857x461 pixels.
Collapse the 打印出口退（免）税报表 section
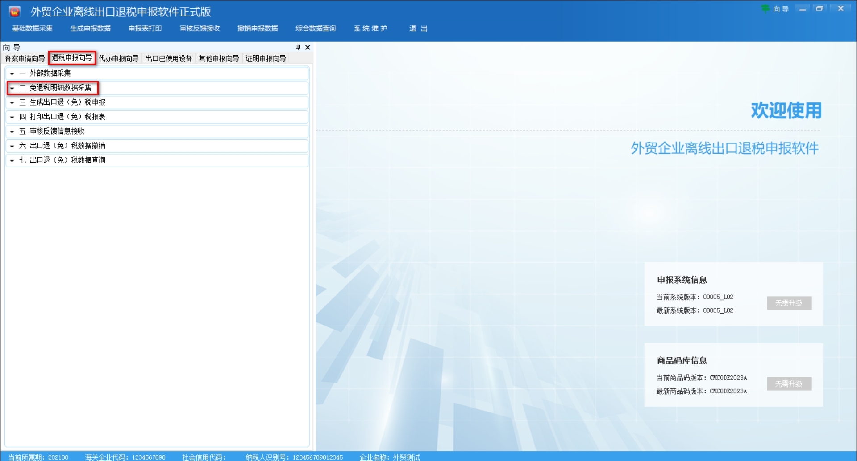coord(12,117)
